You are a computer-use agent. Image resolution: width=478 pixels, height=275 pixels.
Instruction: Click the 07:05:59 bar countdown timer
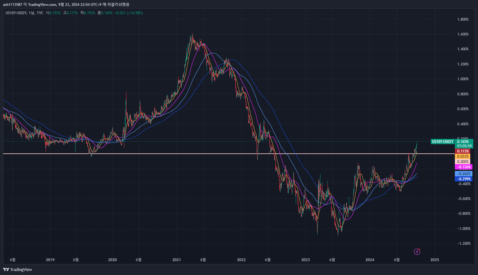[x=464, y=146]
